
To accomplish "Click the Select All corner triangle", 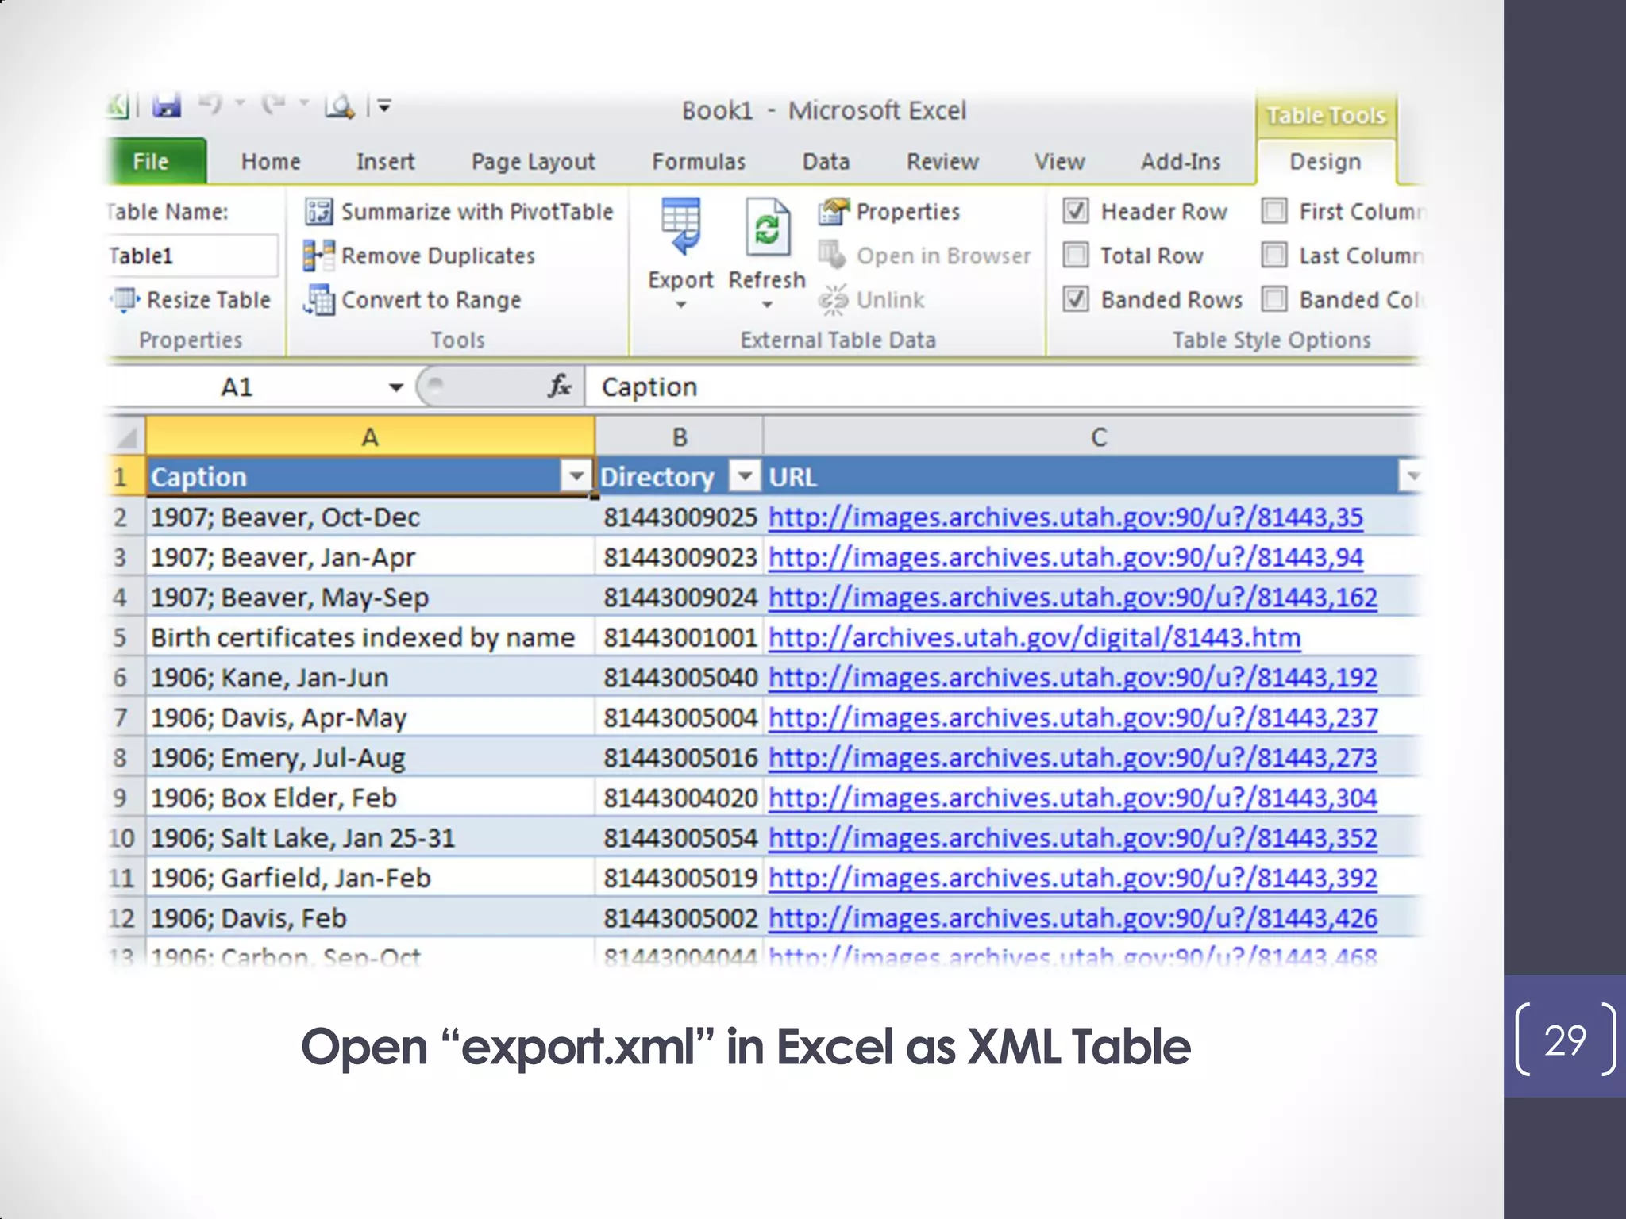I will [x=126, y=436].
